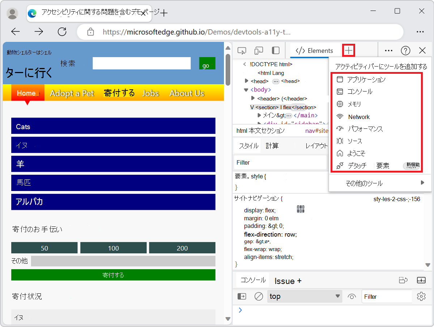Collapse the <body> node in the DOM tree

coord(246,89)
